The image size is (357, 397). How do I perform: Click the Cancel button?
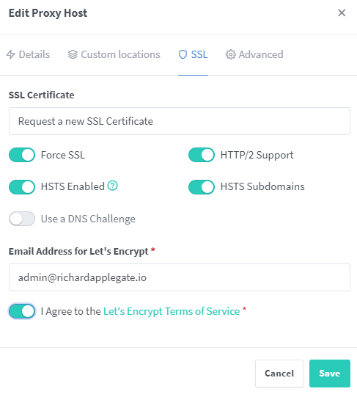(x=279, y=374)
